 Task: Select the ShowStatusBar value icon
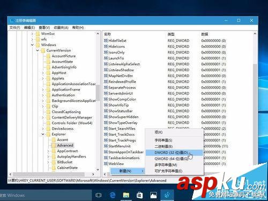(x=106, y=111)
